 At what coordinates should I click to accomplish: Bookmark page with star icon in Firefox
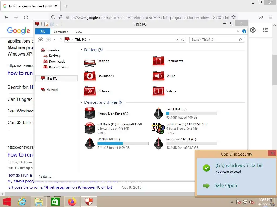(x=233, y=17)
